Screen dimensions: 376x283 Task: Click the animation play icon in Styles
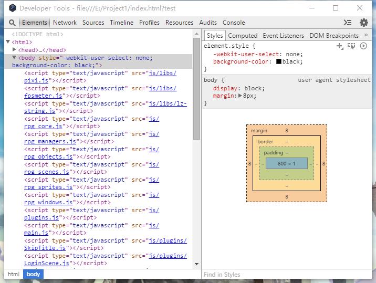[x=363, y=46]
